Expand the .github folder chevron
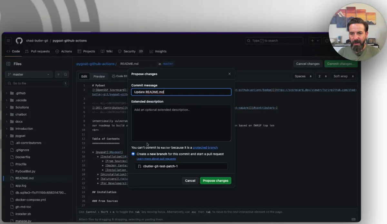This screenshot has width=387, height=224. [x=7, y=93]
